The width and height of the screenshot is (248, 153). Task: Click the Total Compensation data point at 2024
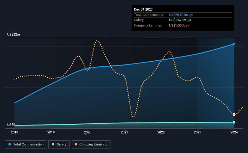[234, 44]
